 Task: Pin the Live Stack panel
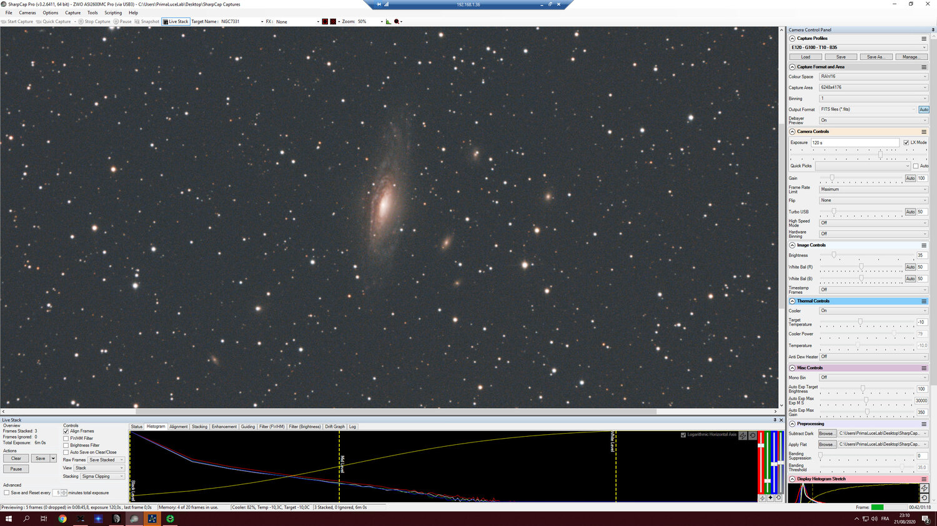click(775, 420)
